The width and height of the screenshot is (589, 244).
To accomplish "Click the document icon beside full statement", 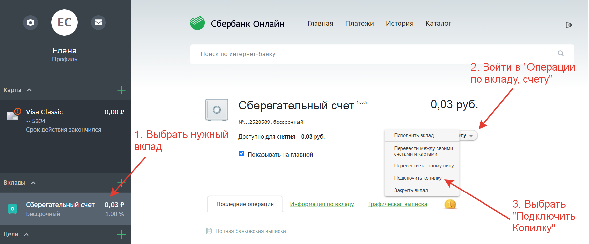I will (209, 231).
